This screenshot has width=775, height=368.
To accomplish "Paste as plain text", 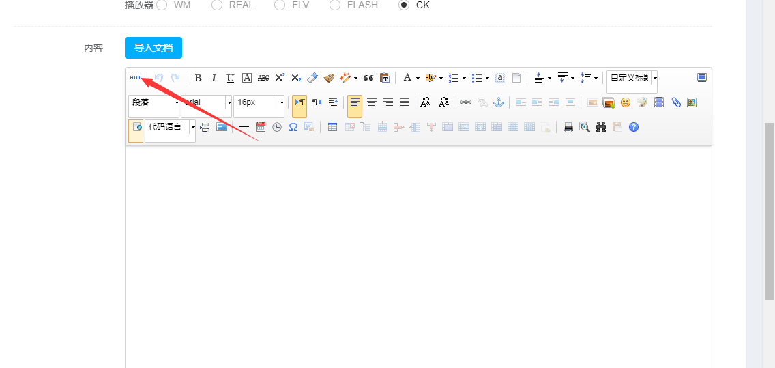I will [385, 78].
